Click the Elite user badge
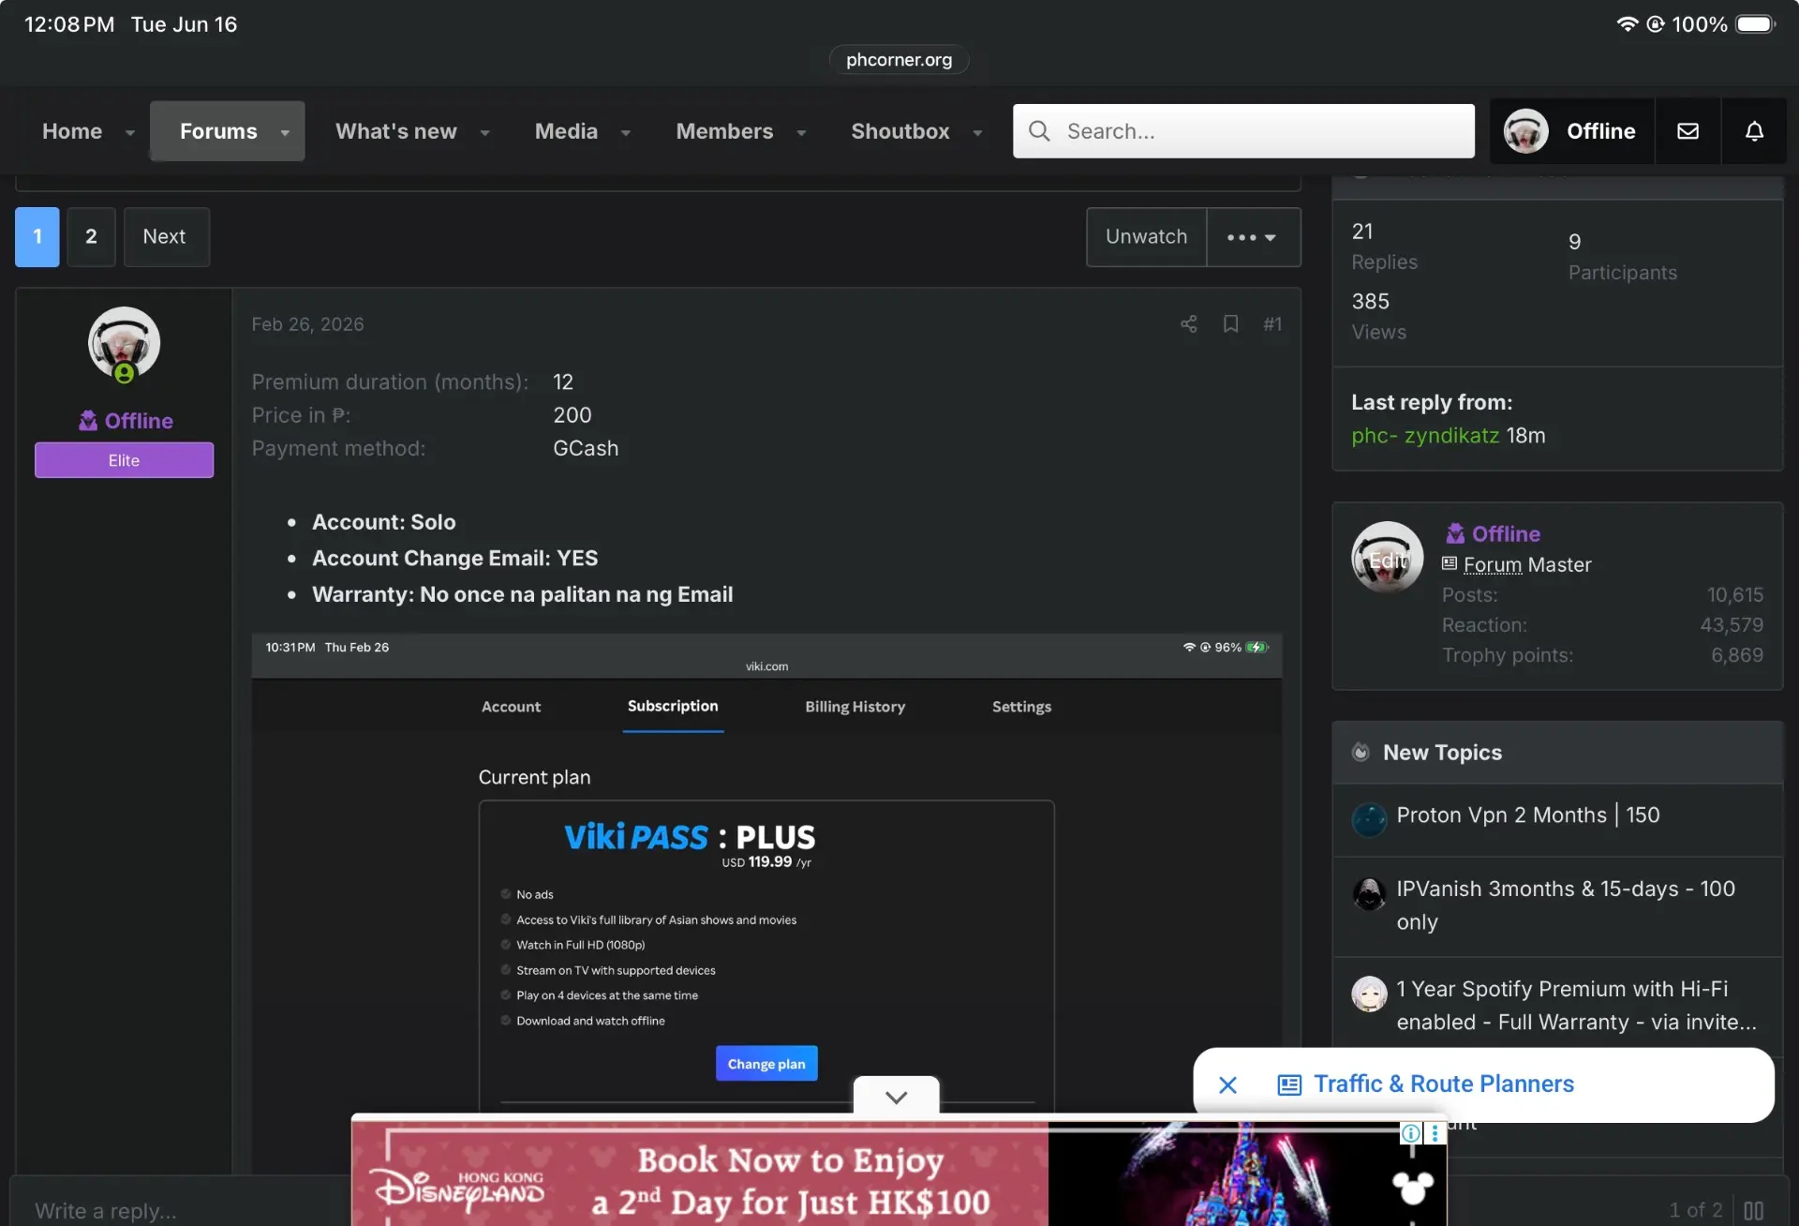Image resolution: width=1799 pixels, height=1226 pixels. click(124, 460)
